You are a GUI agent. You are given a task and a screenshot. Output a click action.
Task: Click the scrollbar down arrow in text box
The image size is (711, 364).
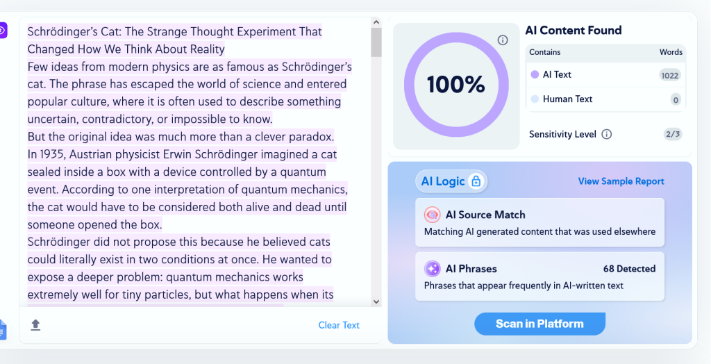[376, 301]
